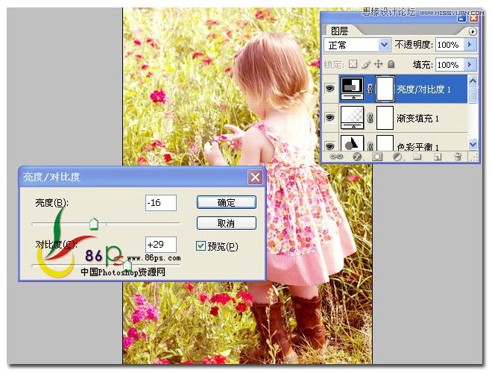The height and width of the screenshot is (373, 492).
Task: Click the 不透明度 100% field
Action: click(450, 45)
